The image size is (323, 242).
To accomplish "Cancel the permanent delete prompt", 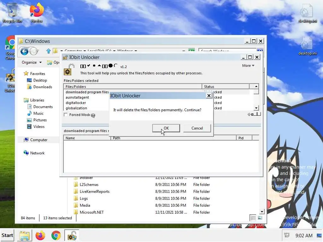I will coord(197,128).
